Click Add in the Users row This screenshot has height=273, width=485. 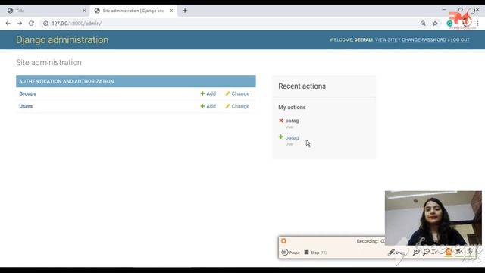tap(208, 106)
